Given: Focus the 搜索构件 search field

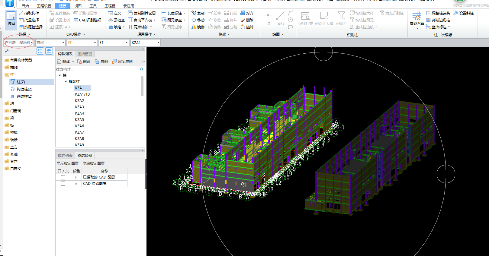Looking at the screenshot, I should [x=98, y=69].
